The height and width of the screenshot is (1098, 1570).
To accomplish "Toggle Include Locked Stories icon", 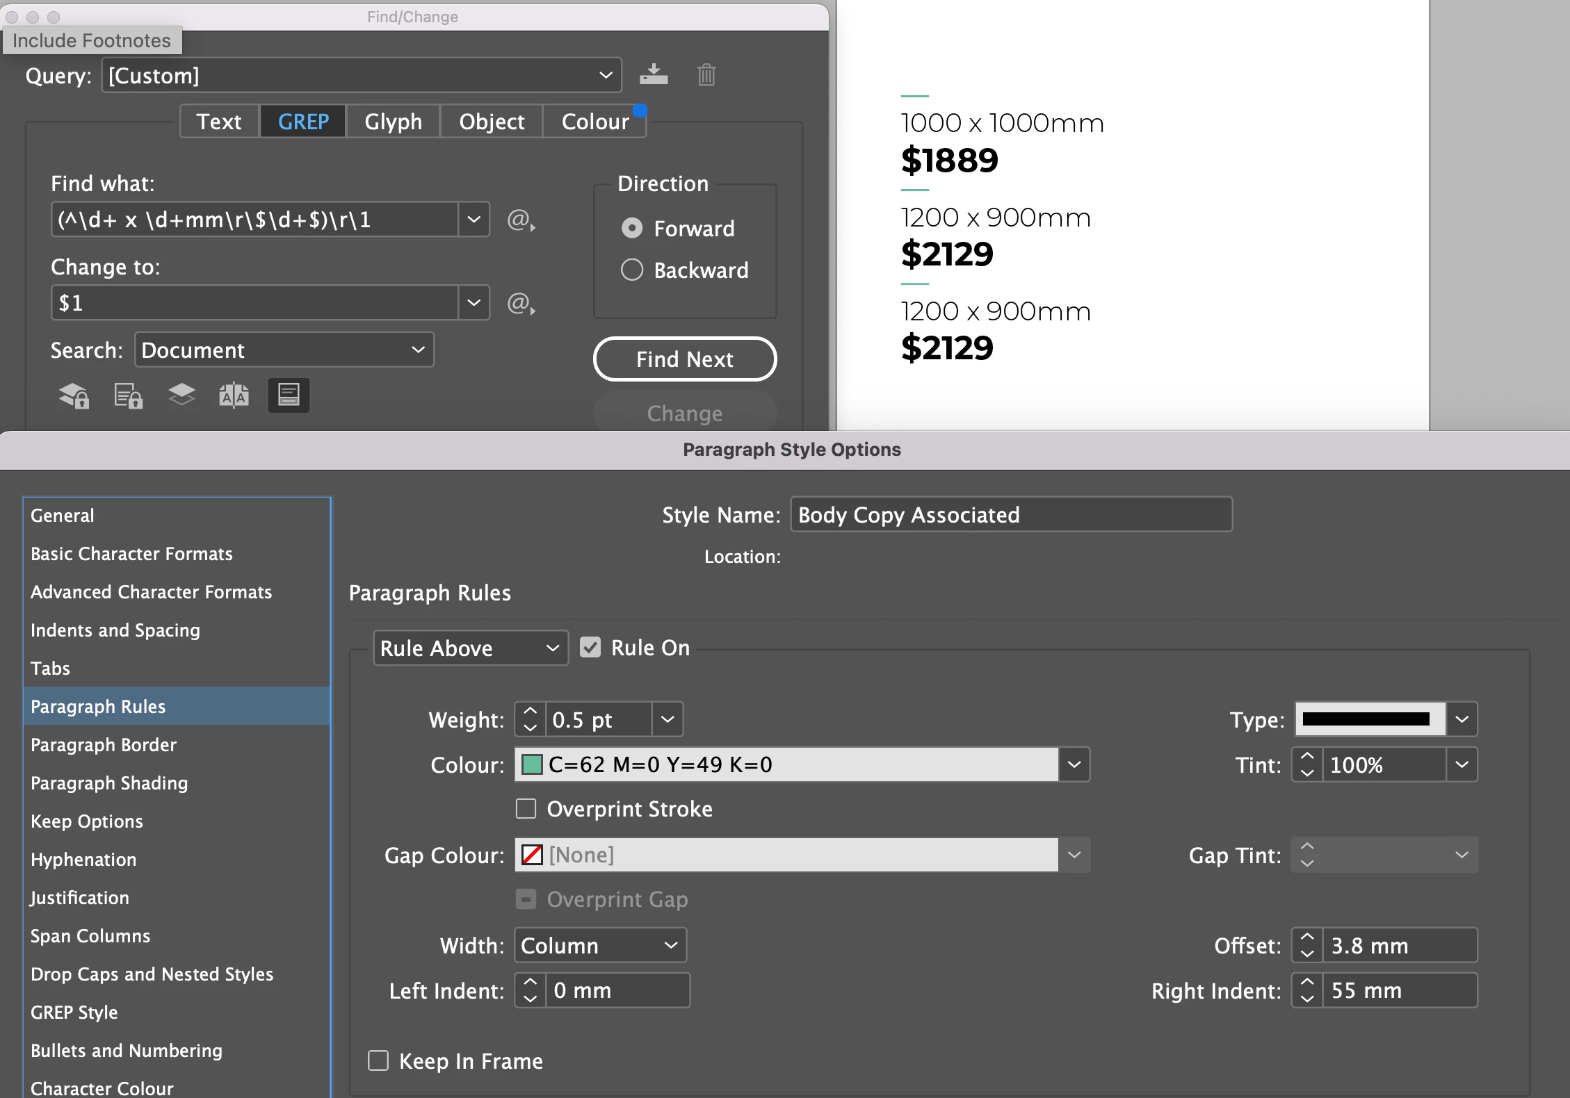I will 128,395.
